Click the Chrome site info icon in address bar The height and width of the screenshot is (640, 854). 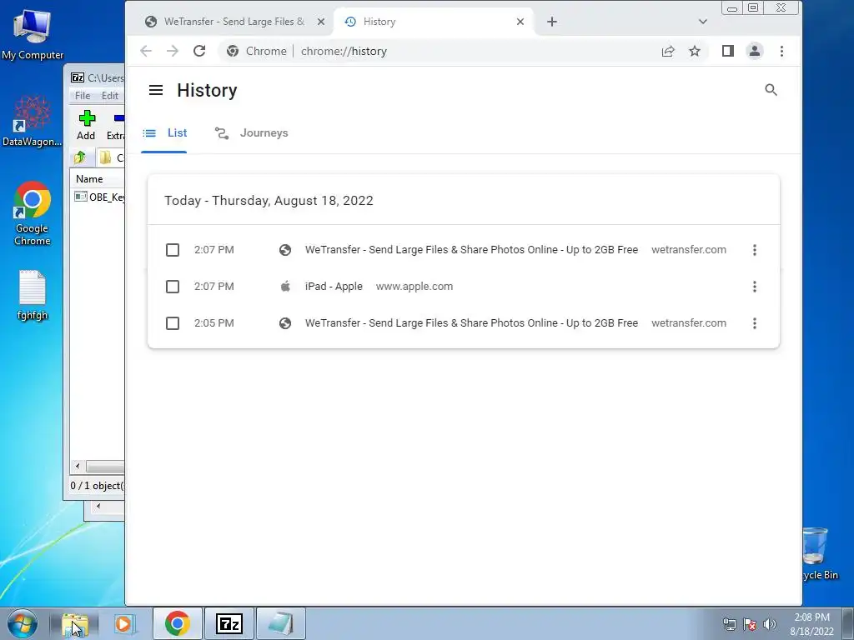point(233,51)
